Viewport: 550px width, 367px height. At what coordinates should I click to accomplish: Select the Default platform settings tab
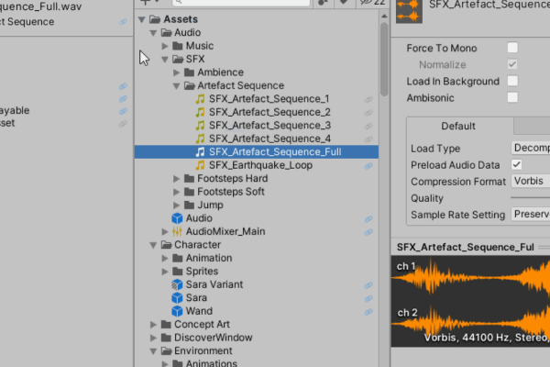click(x=458, y=127)
